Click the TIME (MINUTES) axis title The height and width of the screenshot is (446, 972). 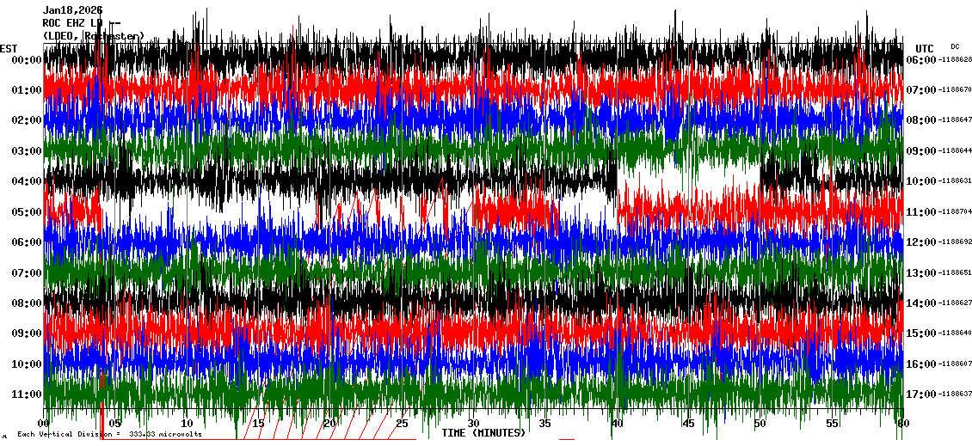click(483, 433)
